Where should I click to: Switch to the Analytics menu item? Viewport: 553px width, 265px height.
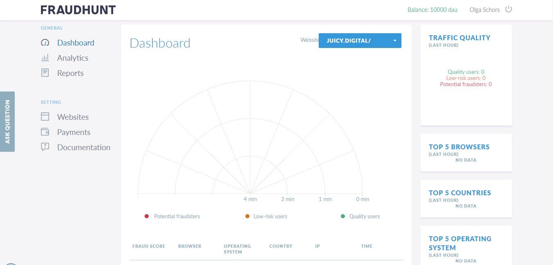pyautogui.click(x=73, y=57)
